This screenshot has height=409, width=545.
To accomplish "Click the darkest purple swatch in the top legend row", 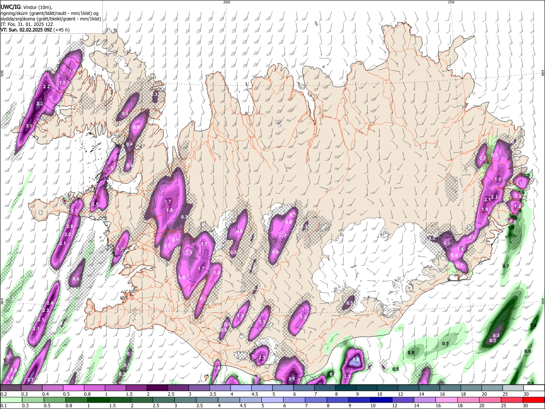I will click(157, 388).
